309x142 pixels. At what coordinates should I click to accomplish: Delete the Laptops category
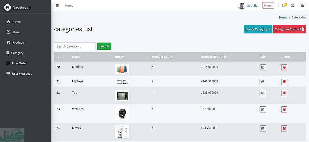coord(284,82)
